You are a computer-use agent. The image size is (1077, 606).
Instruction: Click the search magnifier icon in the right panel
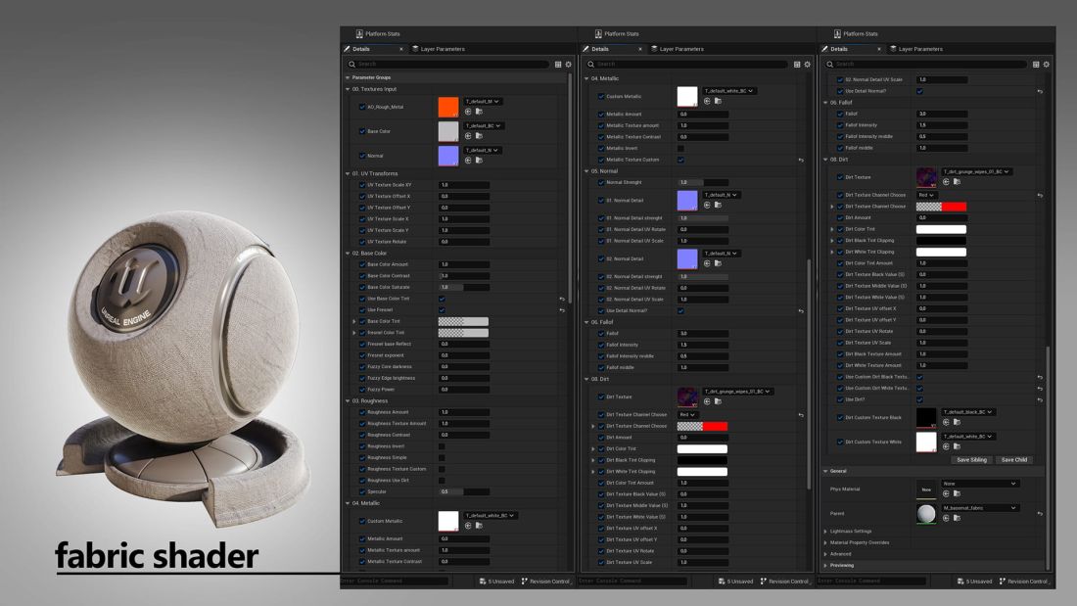click(x=829, y=64)
